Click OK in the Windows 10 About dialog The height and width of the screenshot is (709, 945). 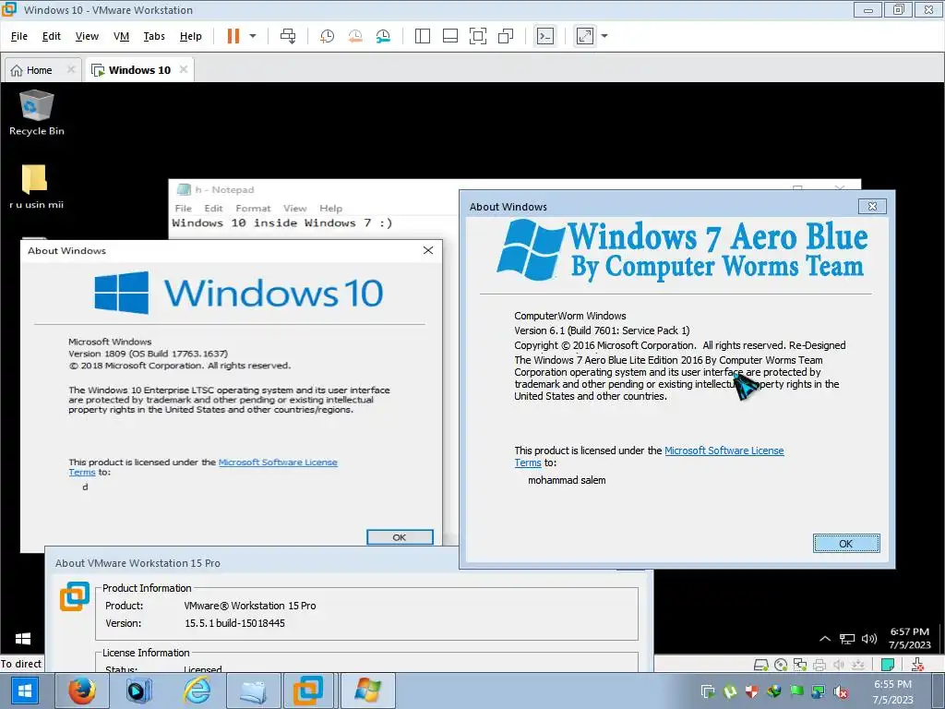(x=400, y=537)
